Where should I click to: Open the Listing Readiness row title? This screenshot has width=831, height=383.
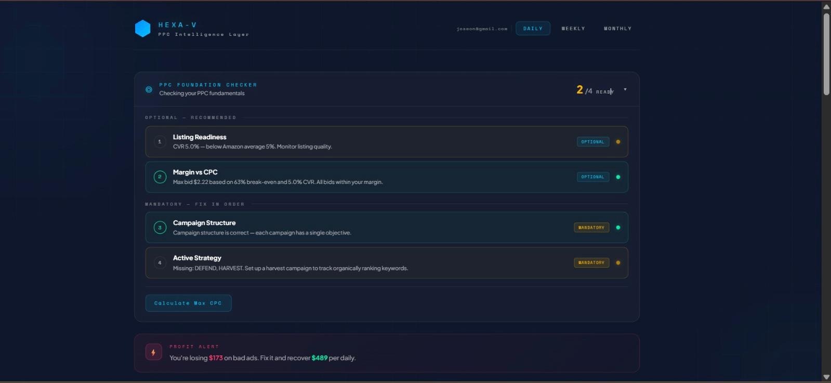[200, 137]
